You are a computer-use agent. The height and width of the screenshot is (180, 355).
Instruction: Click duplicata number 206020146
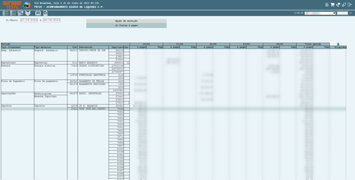pyautogui.click(x=116, y=66)
